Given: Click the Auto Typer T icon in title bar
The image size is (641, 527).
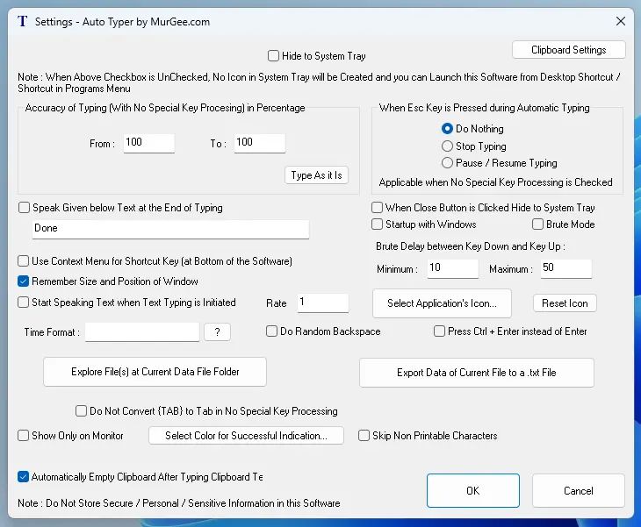Looking at the screenshot, I should click(x=23, y=21).
